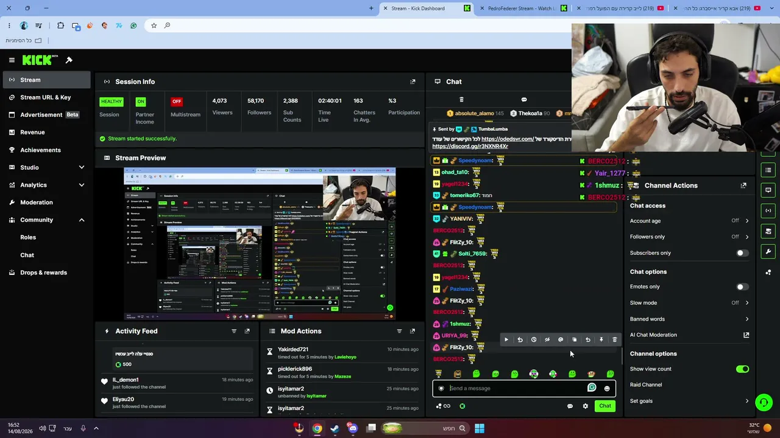The image size is (780, 438).
Task: Open chat settings gear icon
Action: [586, 406]
